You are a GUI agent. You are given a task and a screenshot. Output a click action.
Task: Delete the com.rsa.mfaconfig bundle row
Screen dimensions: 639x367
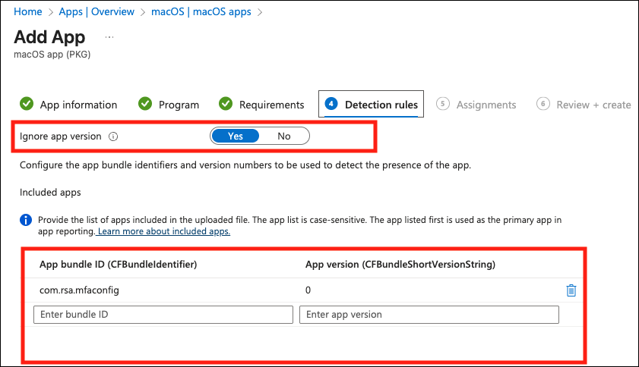(x=571, y=290)
